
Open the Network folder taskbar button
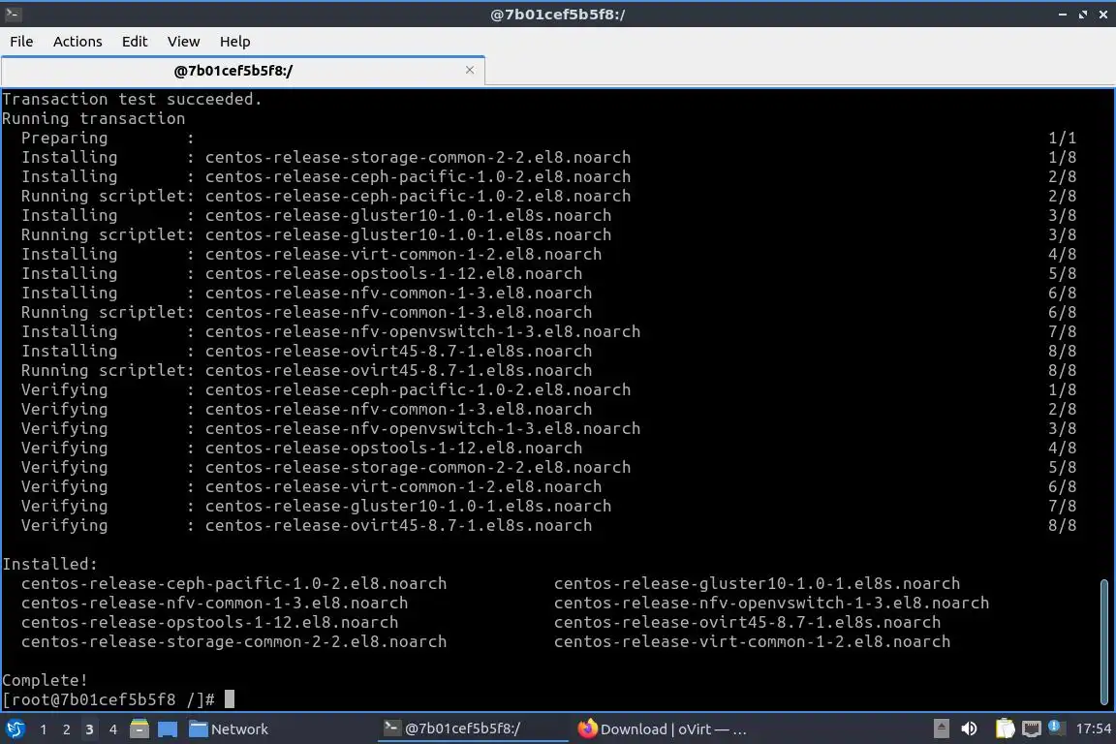(x=229, y=729)
